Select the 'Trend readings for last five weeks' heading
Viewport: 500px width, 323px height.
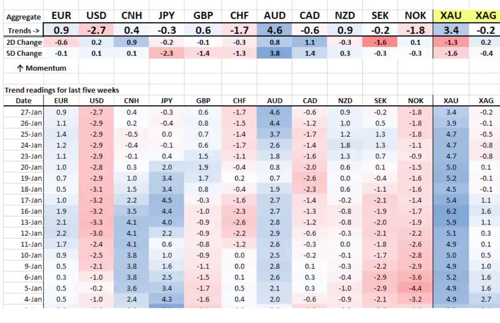pos(62,90)
